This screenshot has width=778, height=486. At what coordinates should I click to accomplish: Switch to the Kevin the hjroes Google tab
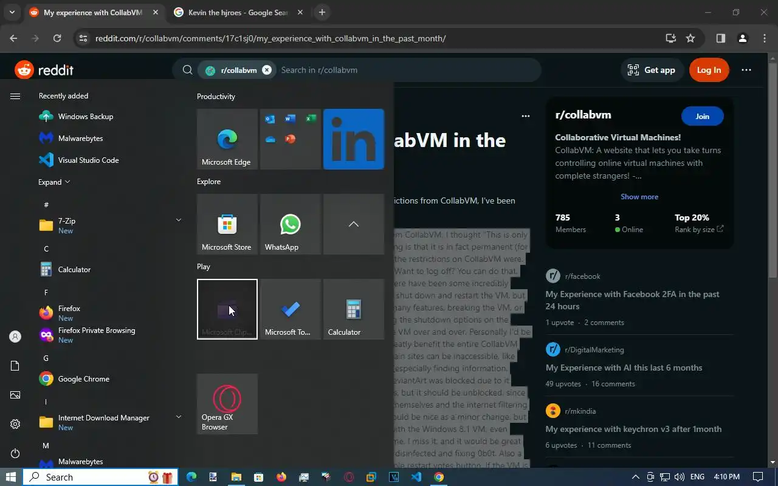237,13
